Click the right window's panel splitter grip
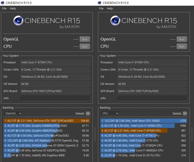This screenshot has height=162, width=194. pos(192,134)
